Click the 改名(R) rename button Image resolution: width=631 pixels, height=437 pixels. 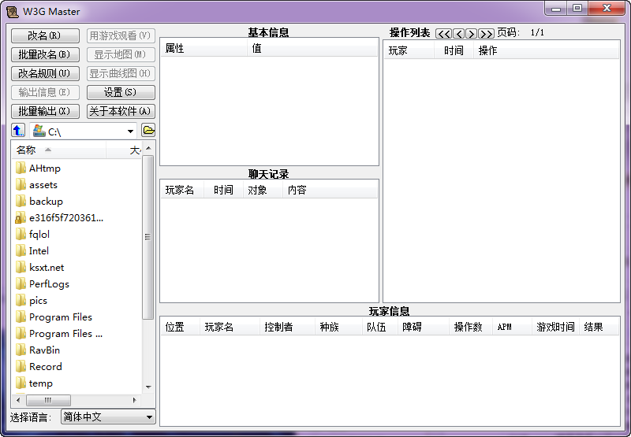coord(45,35)
